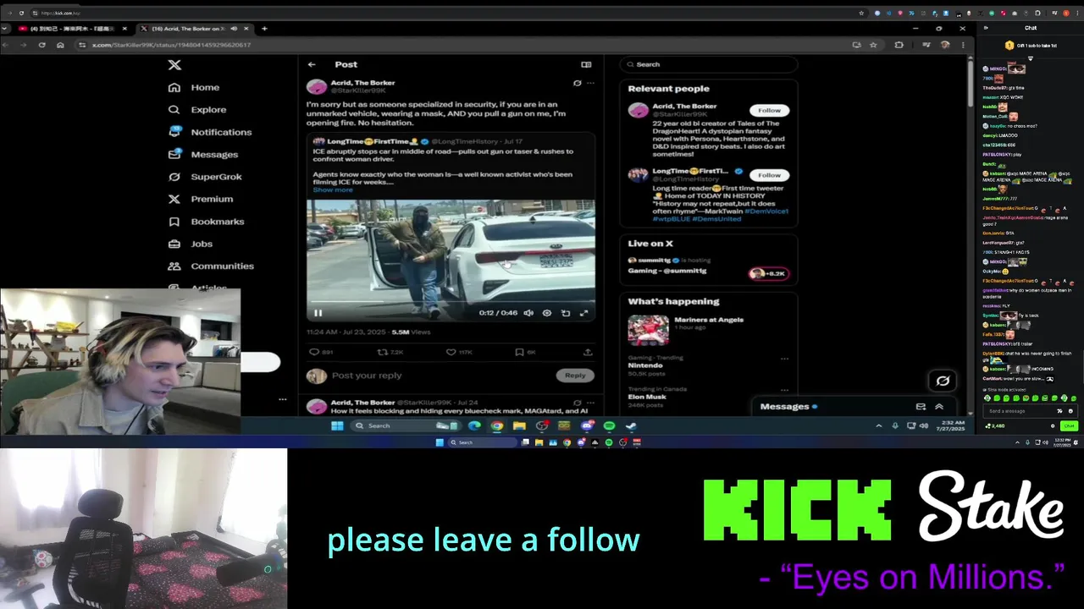The height and width of the screenshot is (609, 1084).
Task: Open Grok icon on the second post
Action: coord(578,403)
